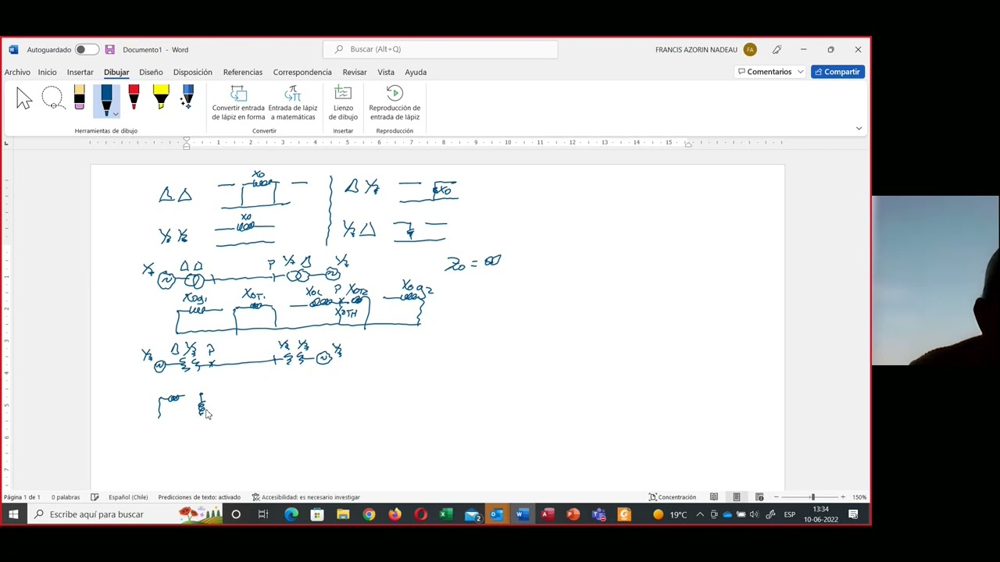The image size is (1000, 562).
Task: Open Accesibilidad: es necesario investigar
Action: tap(305, 497)
